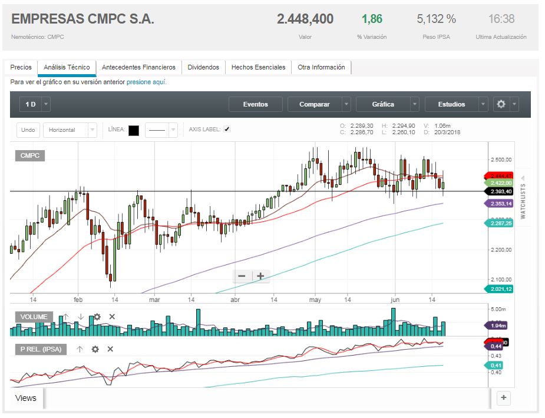
Task: Open VOLUME study settings gear
Action: pos(97,317)
